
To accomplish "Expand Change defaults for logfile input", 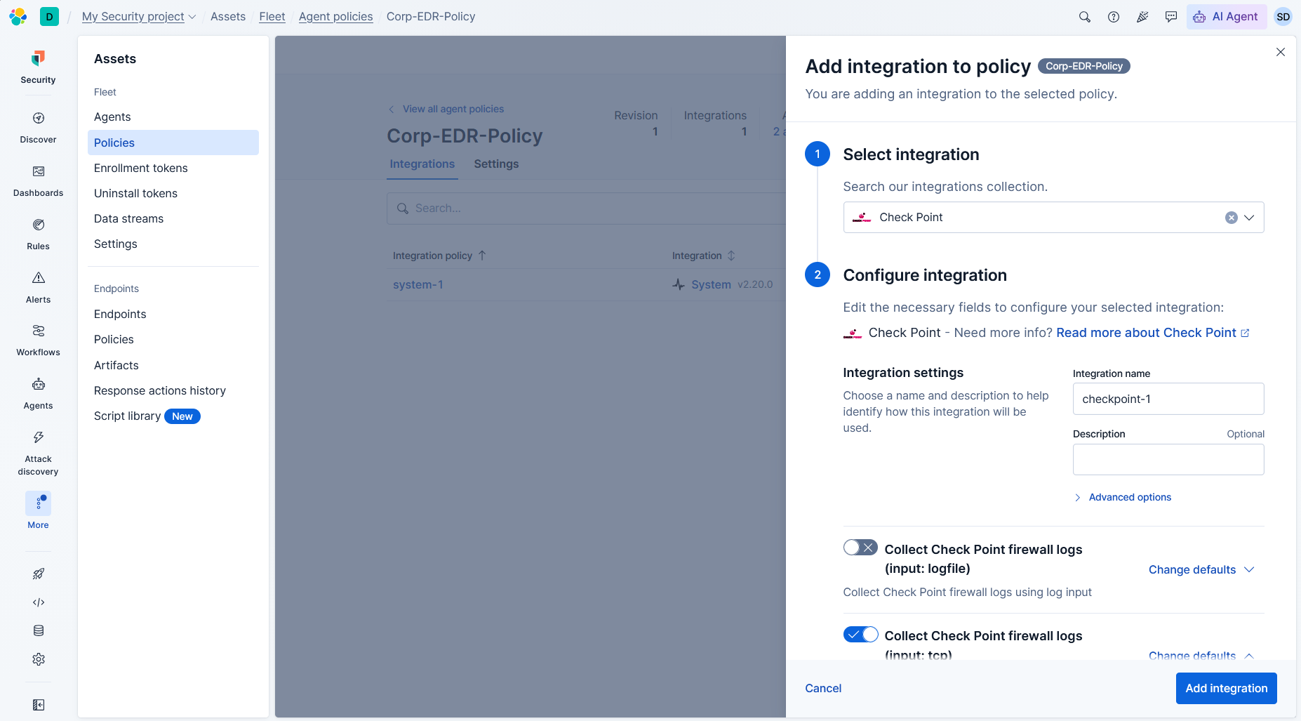I will 1201,569.
